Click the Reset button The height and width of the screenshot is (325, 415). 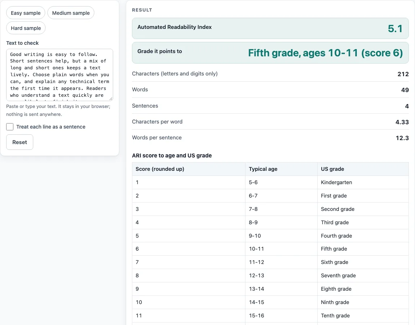(20, 142)
